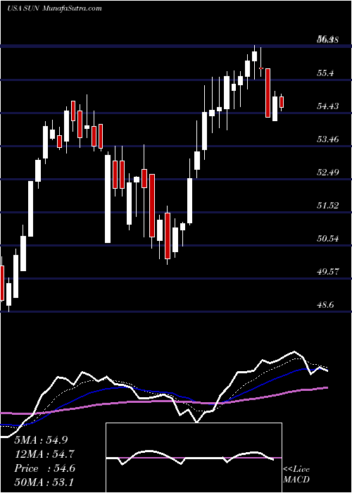Click the 53.46 price axis label
The width and height of the screenshot is (352, 493).
click(x=328, y=139)
